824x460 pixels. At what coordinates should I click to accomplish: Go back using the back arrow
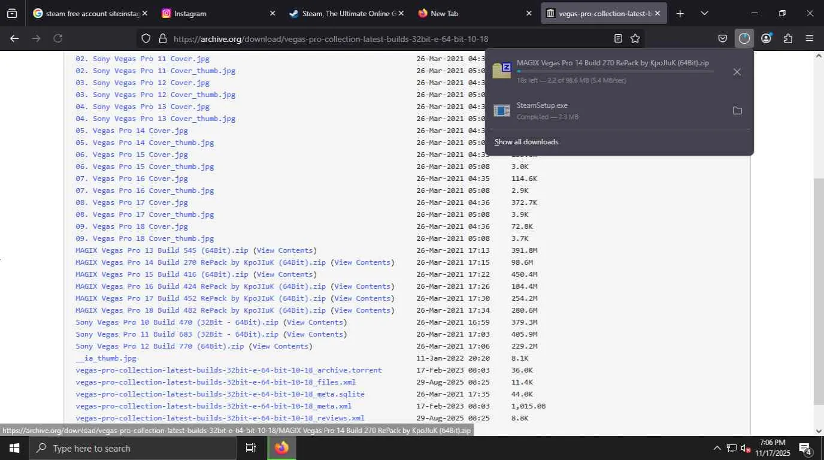pyautogui.click(x=14, y=38)
